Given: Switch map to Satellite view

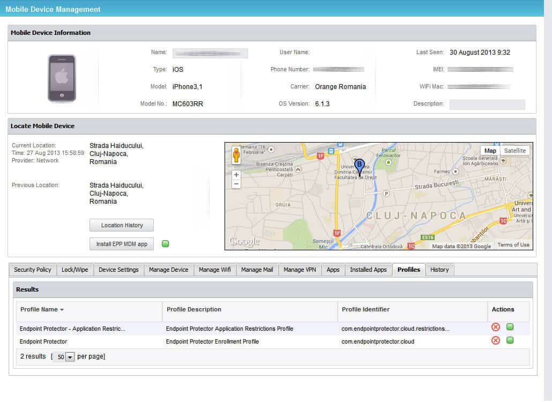Looking at the screenshot, I should click(514, 151).
